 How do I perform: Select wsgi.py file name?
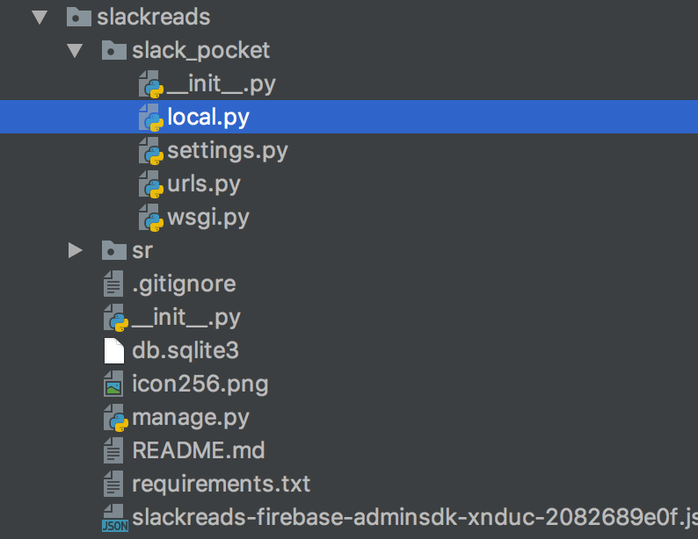207,218
